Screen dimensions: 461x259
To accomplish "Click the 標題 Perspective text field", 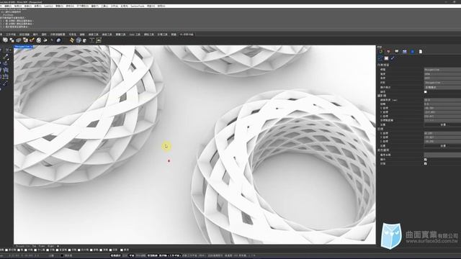I will (x=442, y=70).
